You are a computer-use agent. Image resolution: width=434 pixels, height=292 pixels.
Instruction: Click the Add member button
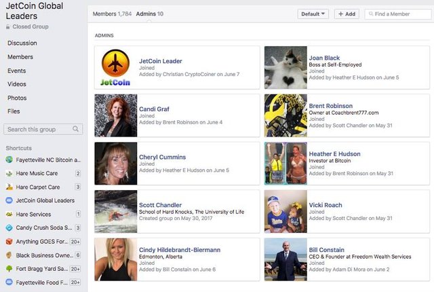point(347,14)
